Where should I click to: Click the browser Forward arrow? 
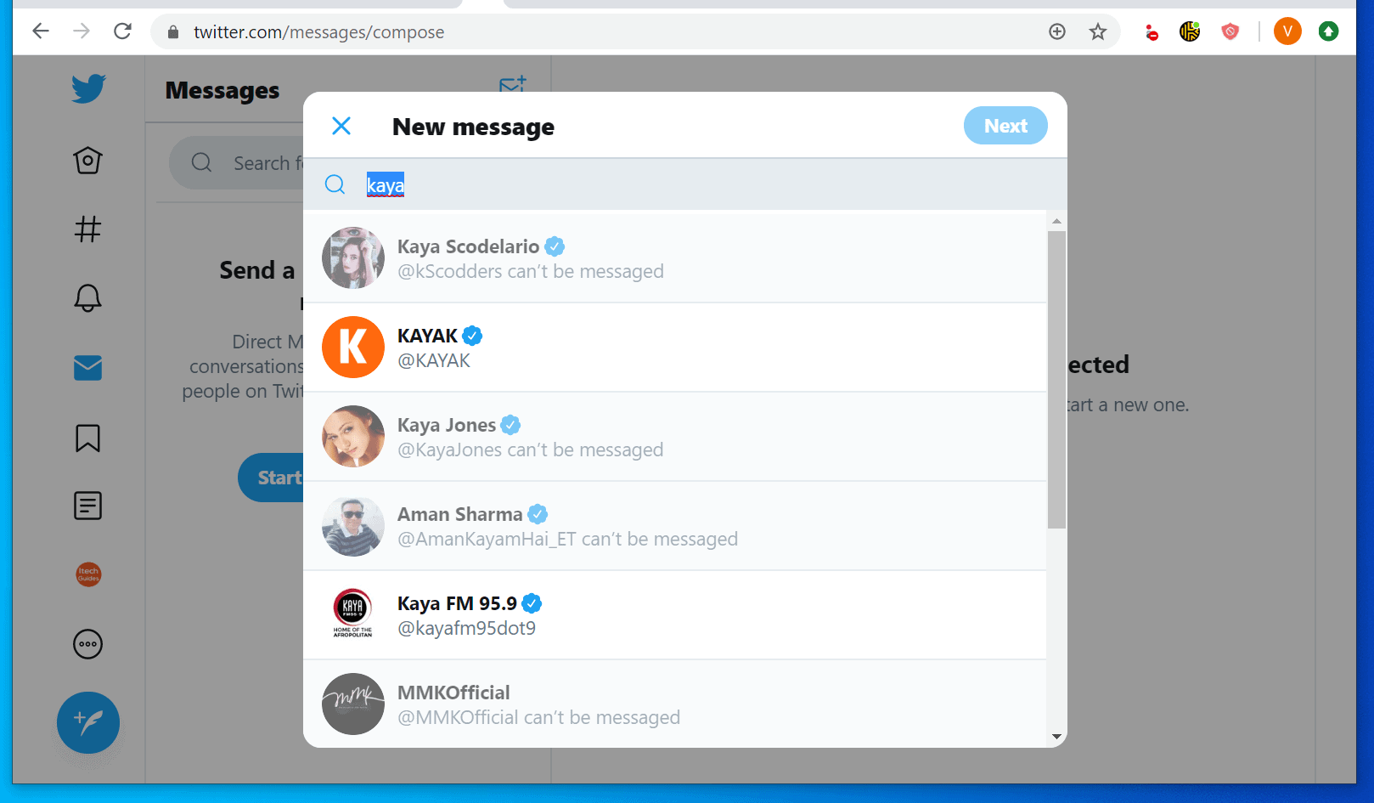[x=82, y=31]
